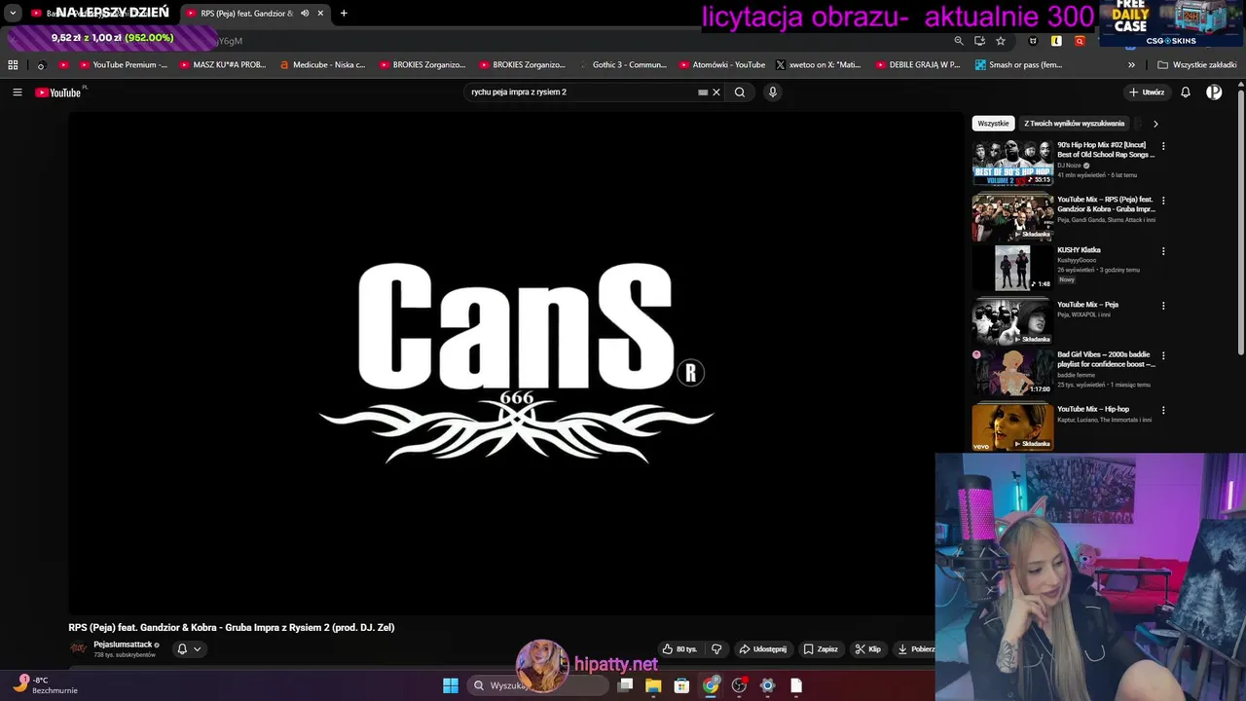
Task: Click the Klip clip button
Action: pyautogui.click(x=867, y=649)
